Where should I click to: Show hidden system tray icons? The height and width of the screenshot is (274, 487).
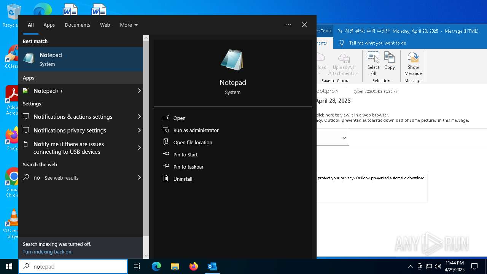point(410,266)
